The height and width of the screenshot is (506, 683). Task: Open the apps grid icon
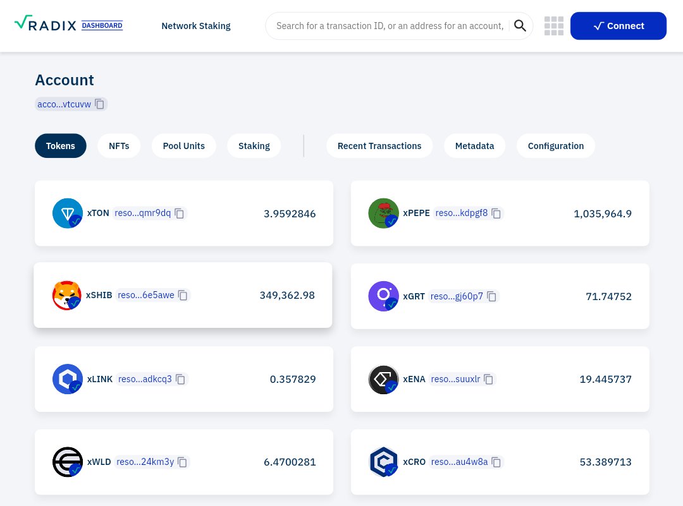click(x=553, y=26)
